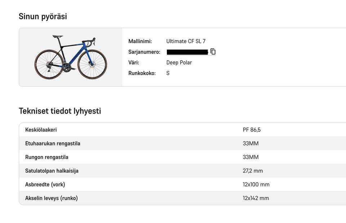Click the 27,2 mm seatpost diameter value
This screenshot has width=346, height=223.
(x=253, y=171)
